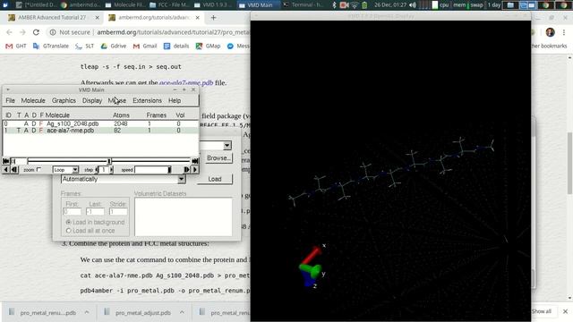
Task: Close the downloads bar
Action: 565,311
